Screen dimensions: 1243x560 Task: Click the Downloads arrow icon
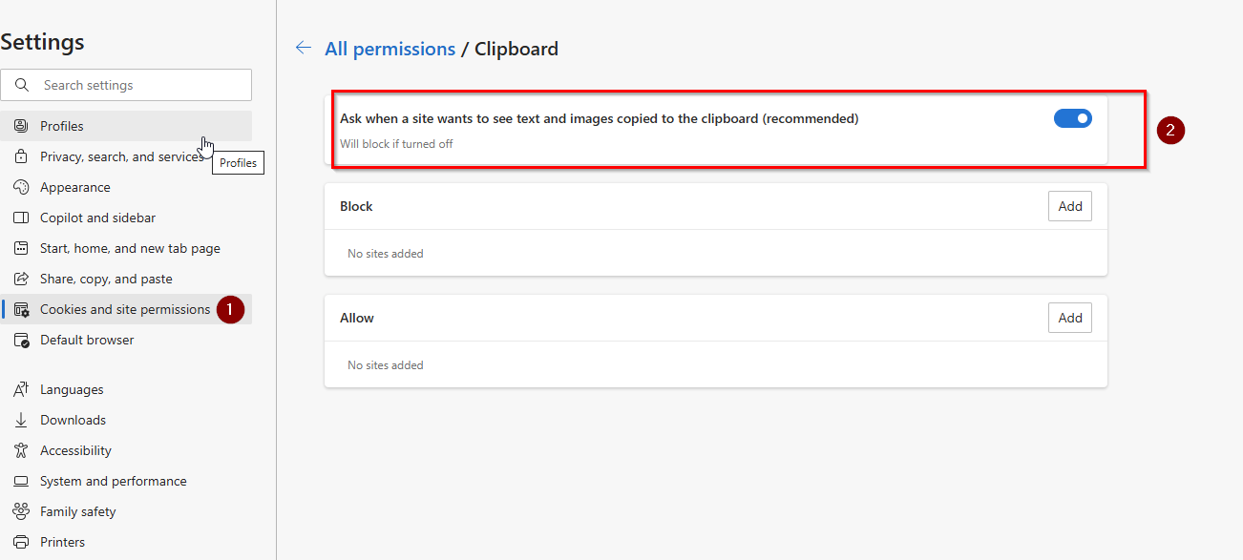(21, 420)
